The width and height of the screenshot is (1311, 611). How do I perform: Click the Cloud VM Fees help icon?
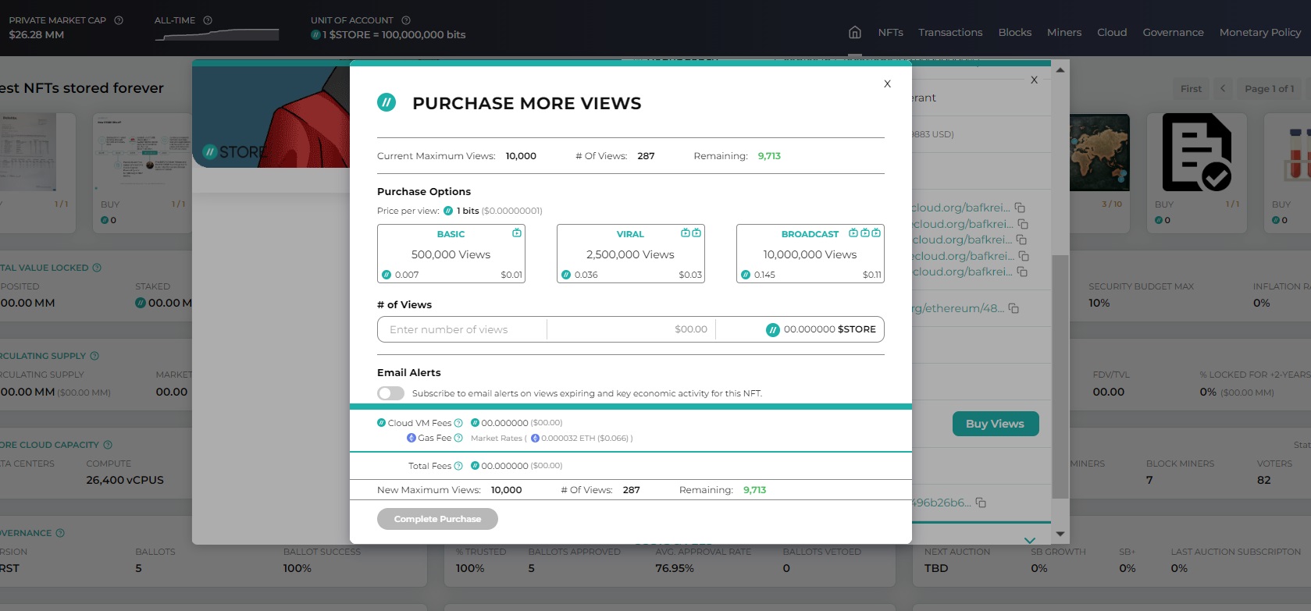[x=458, y=423]
